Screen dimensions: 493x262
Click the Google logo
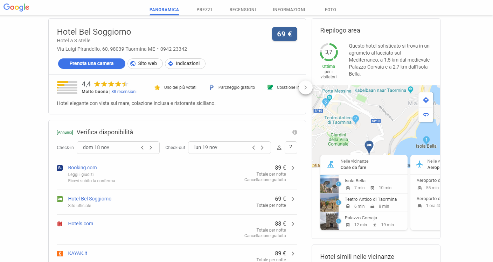pyautogui.click(x=16, y=7)
